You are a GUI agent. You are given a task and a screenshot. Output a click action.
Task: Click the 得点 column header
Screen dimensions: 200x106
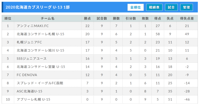(158, 18)
